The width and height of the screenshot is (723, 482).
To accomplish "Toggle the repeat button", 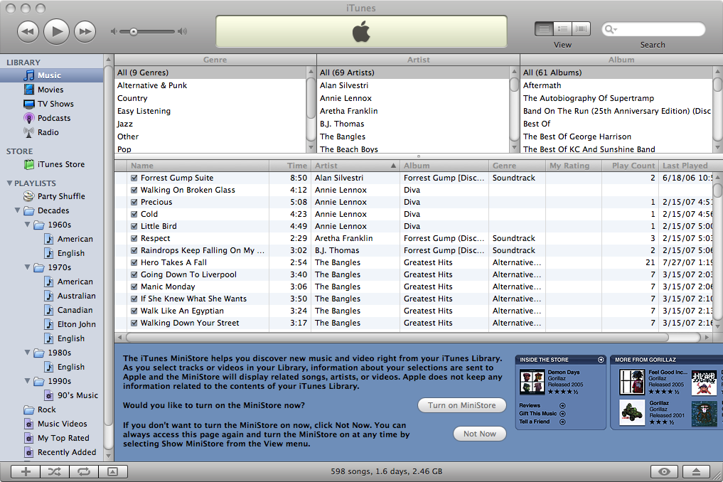I will (84, 471).
